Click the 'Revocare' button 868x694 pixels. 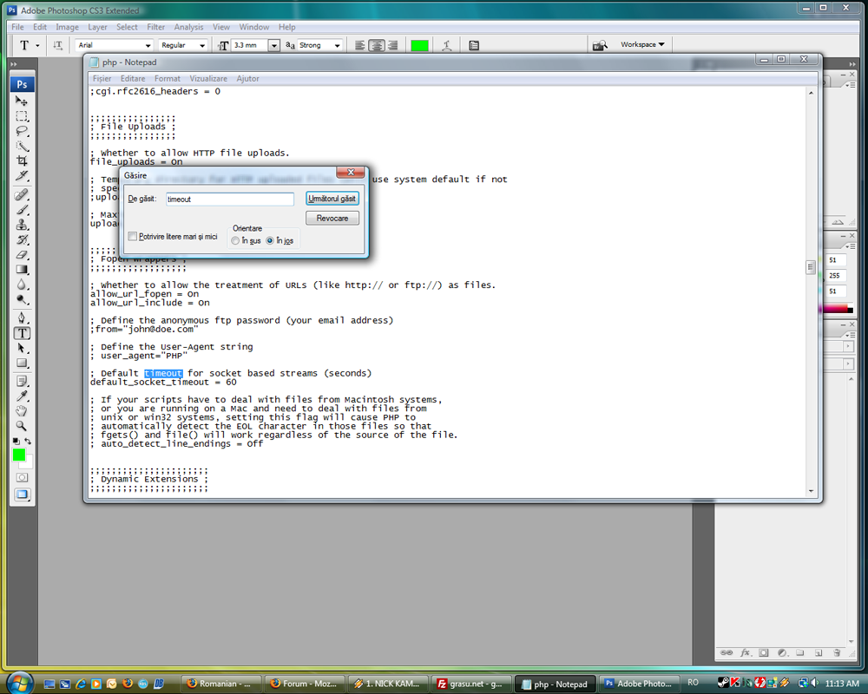pyautogui.click(x=332, y=218)
